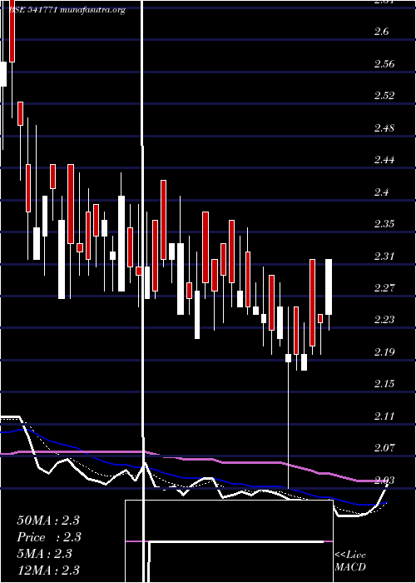Click the 2.03 price axis label
Viewport: 416px width, 583px height.
384,480
